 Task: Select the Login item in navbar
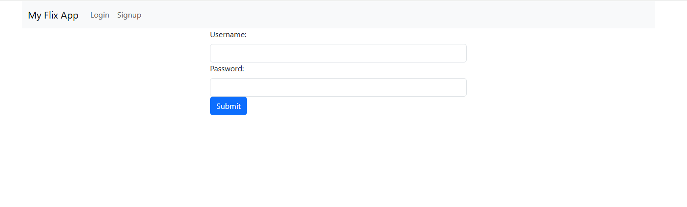tap(100, 15)
